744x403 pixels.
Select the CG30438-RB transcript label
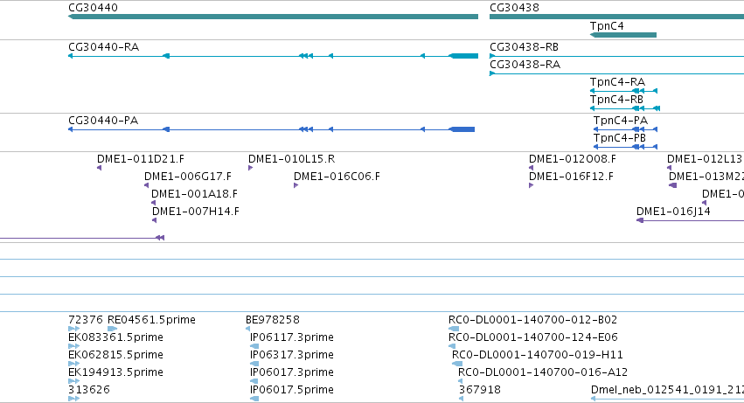(x=524, y=47)
